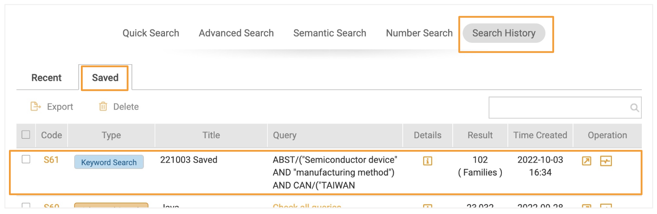Click the monitoring pulse icon for S61
Screen dimensions: 657x214
pos(606,161)
